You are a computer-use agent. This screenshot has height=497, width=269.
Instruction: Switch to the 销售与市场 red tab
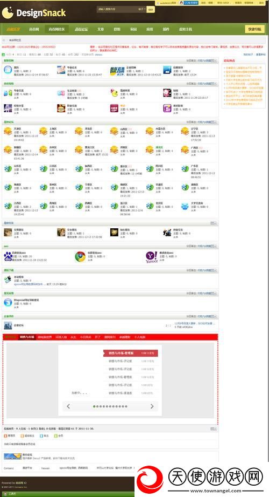[x=27, y=337]
